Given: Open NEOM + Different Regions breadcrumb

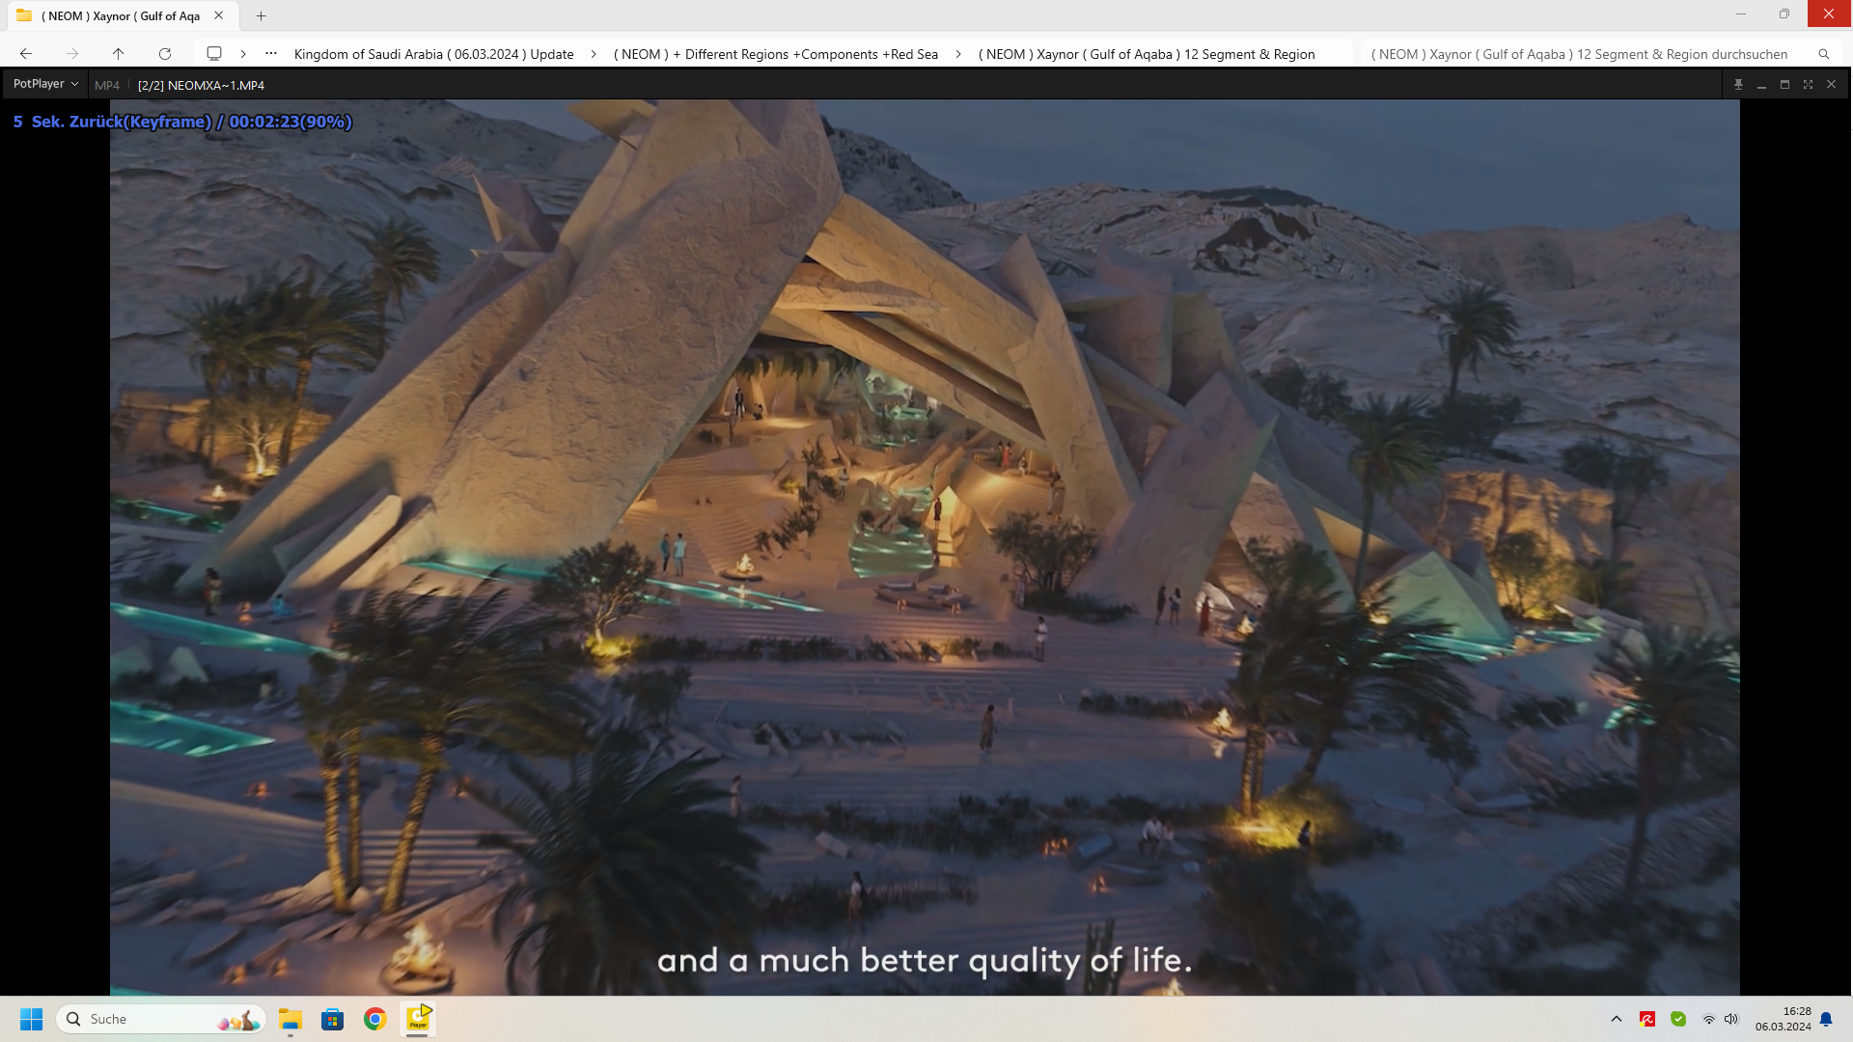Looking at the screenshot, I should coord(776,54).
